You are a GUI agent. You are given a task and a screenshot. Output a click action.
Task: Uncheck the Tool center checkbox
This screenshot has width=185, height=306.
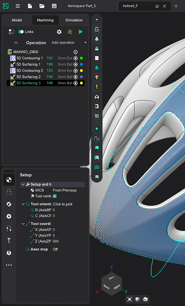coord(55,196)
